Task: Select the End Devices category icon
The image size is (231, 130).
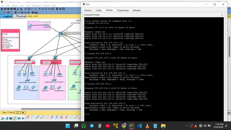Action: tap(6, 118)
